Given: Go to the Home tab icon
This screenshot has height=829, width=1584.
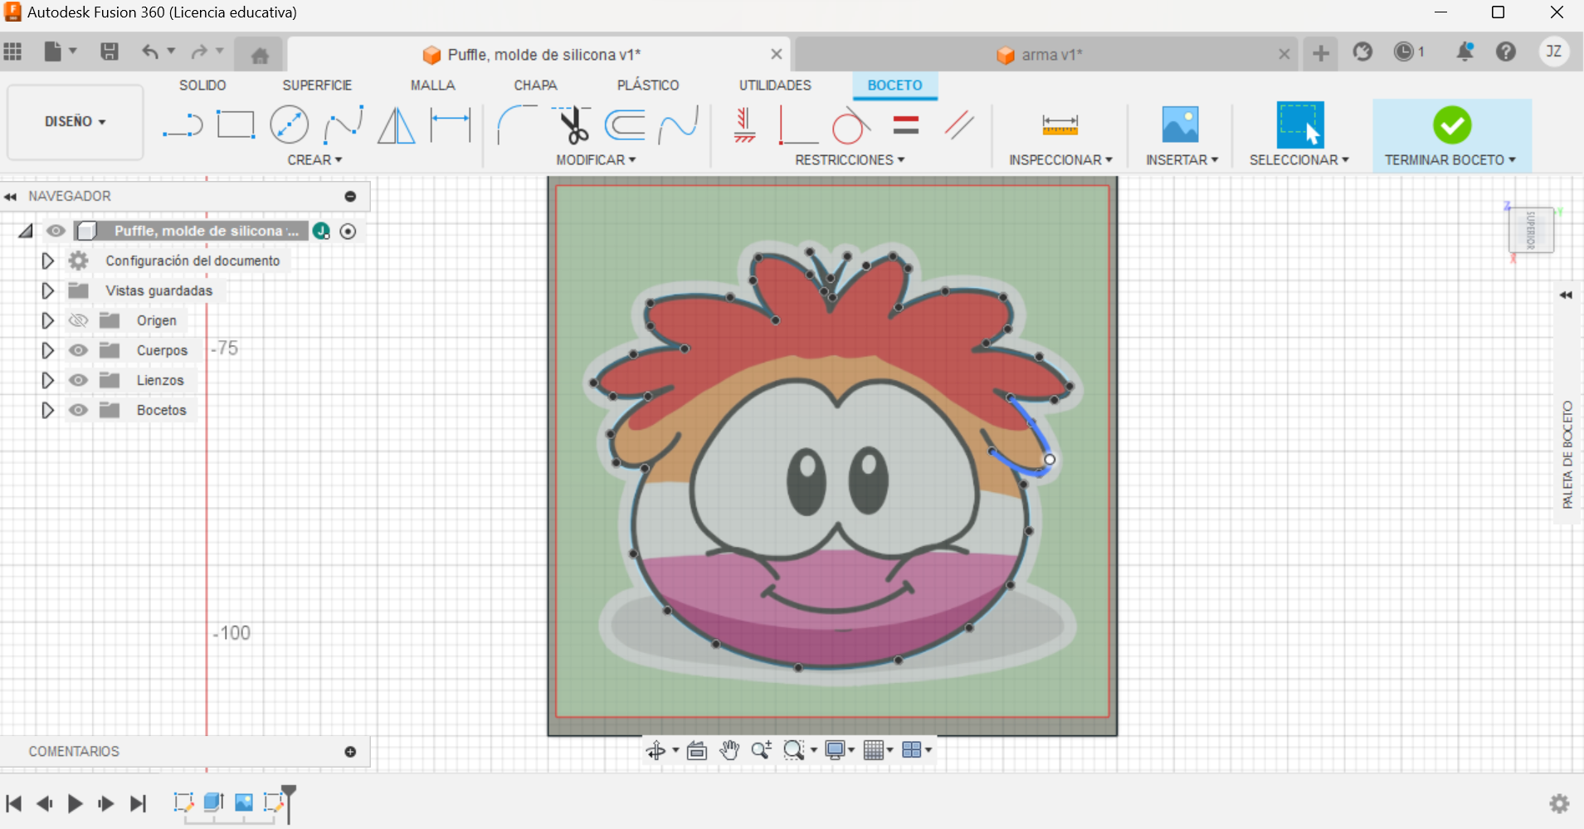Looking at the screenshot, I should click(x=260, y=55).
